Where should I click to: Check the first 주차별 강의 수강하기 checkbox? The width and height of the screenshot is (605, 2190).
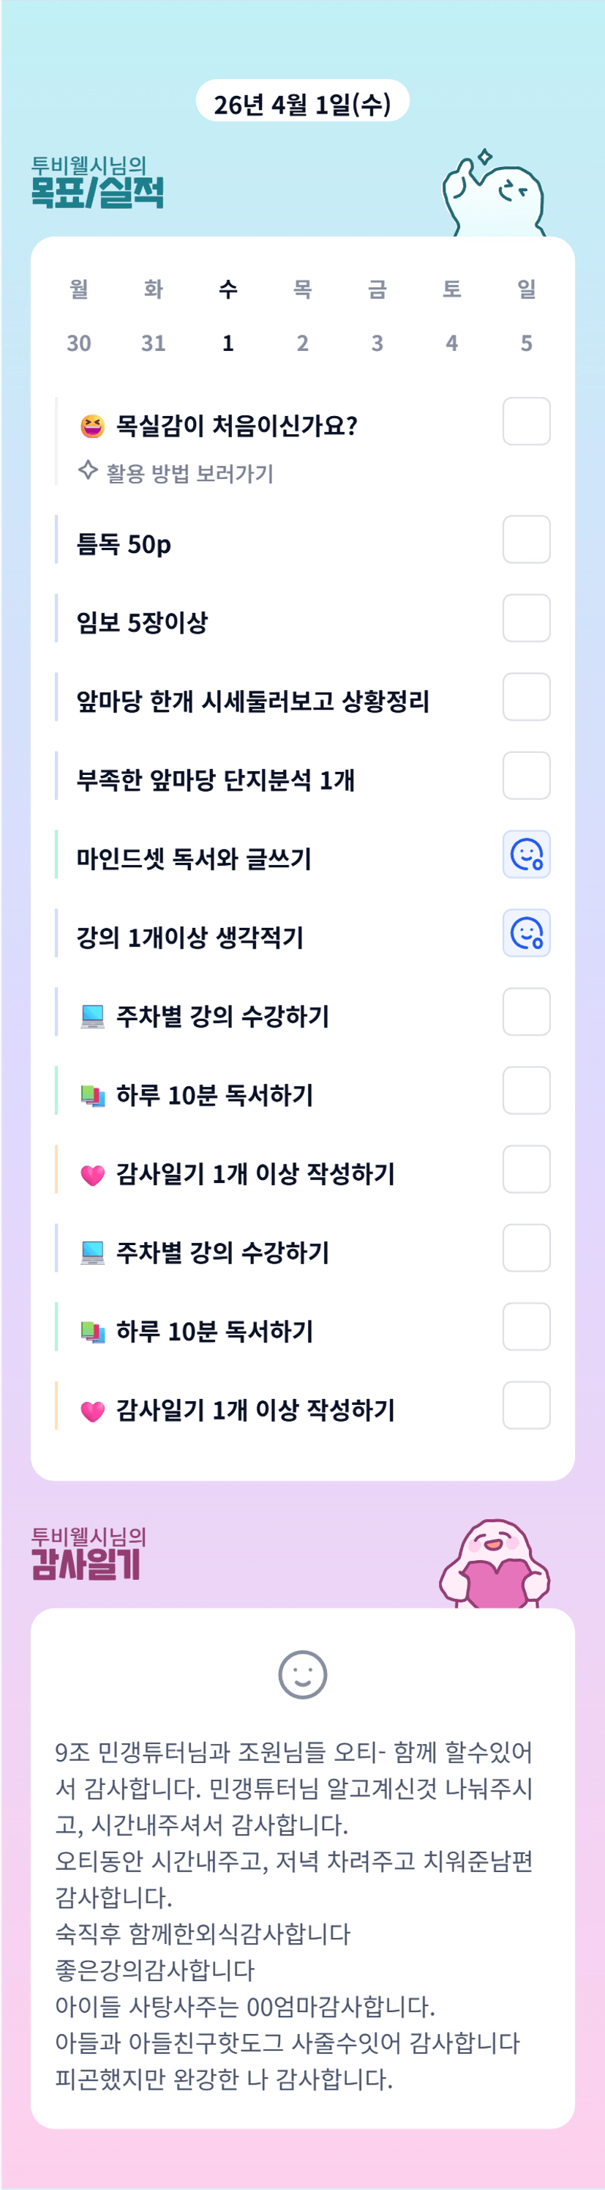[x=526, y=1012]
